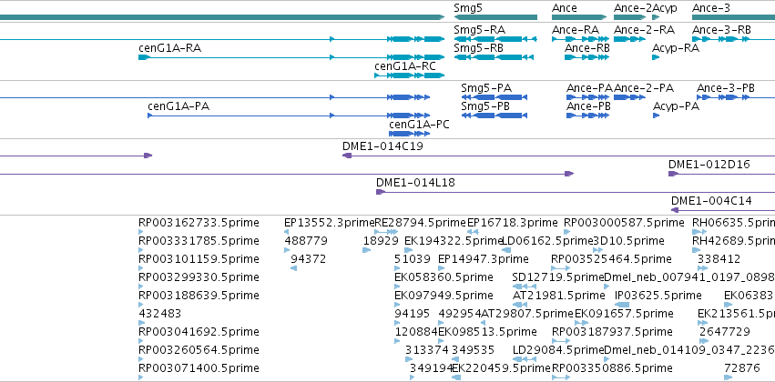Viewport: 775px width, 382px height.
Task: Select the RP003350886.5prime EST label
Action: (612, 368)
